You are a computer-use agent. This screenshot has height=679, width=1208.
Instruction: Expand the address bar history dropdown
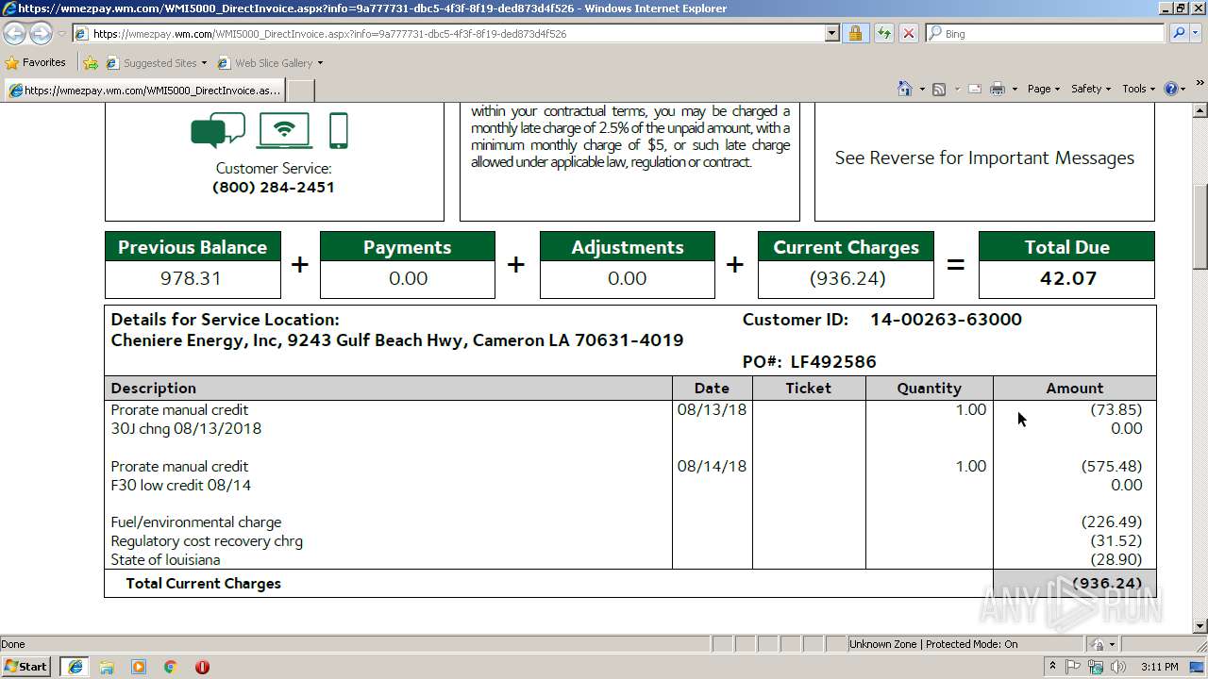831,33
